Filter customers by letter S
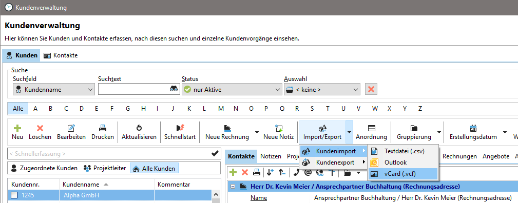The width and height of the screenshot is (518, 203). [312, 108]
